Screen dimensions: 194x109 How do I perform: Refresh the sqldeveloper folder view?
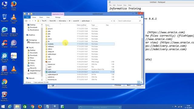[114, 21]
